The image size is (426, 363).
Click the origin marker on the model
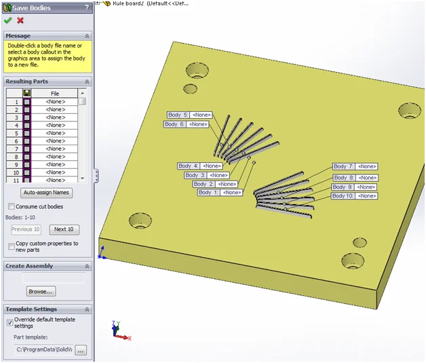(102, 256)
